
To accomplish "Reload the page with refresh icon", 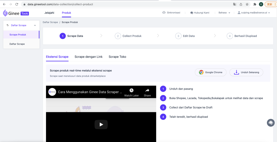I will 17,4.
